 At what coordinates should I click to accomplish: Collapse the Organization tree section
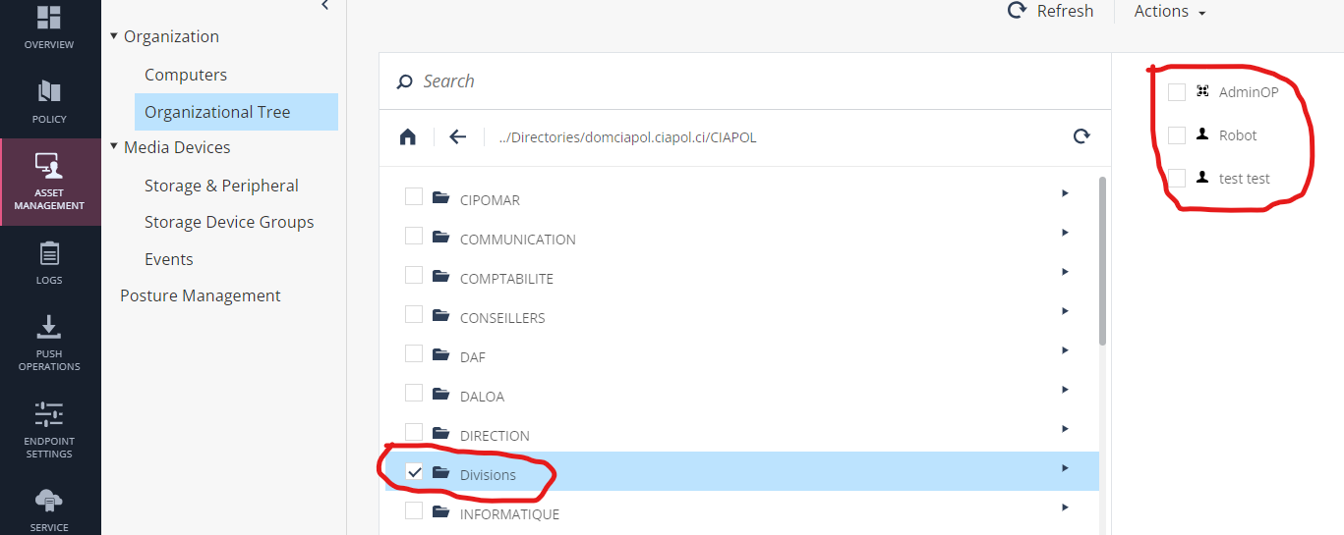[x=114, y=36]
